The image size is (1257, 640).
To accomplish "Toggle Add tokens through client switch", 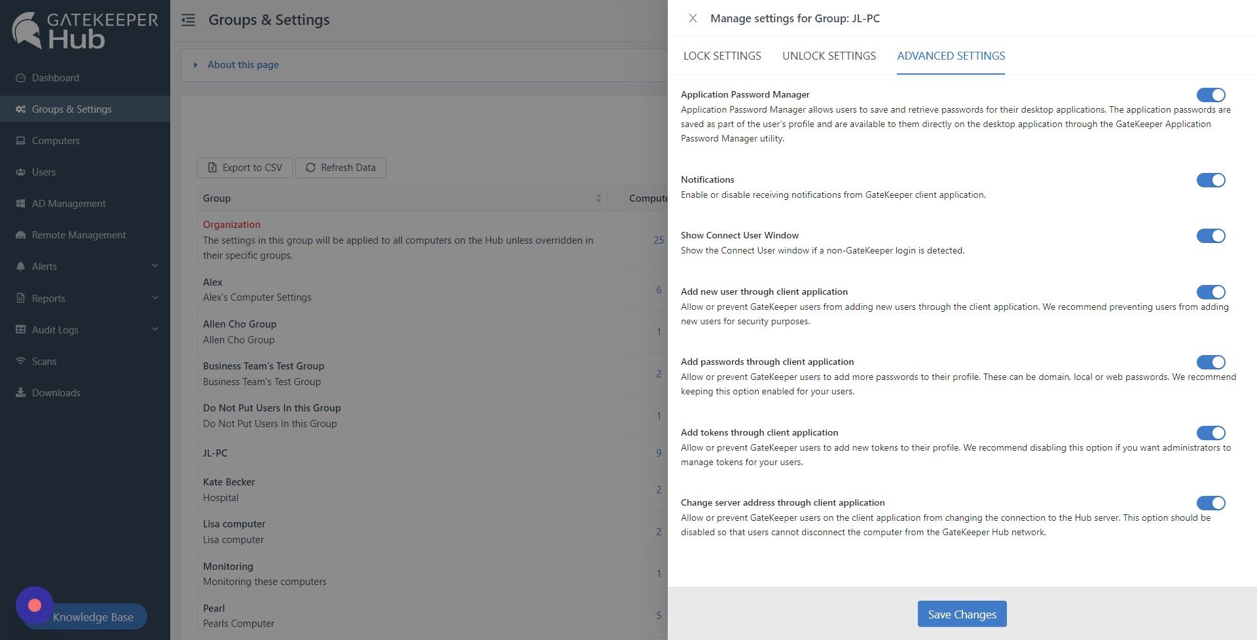I will (1211, 433).
